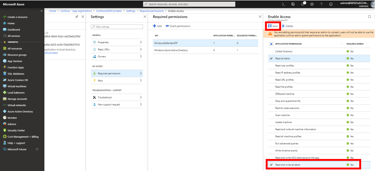Click the search resources box
The height and width of the screenshot is (171, 375).
click(x=189, y=4)
